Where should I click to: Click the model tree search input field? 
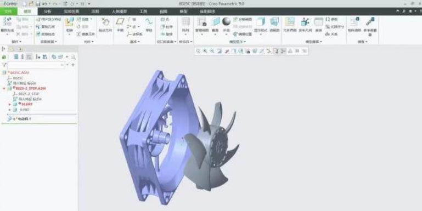pyautogui.click(x=36, y=65)
